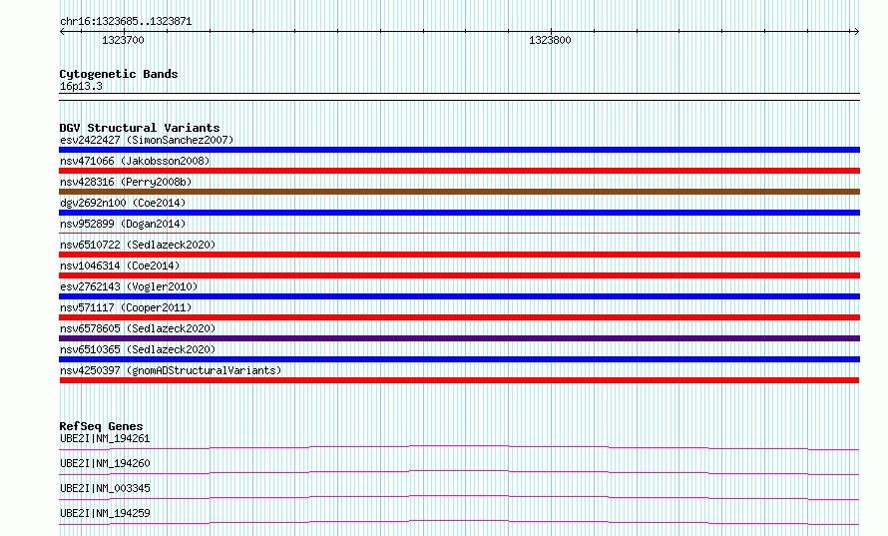The height and width of the screenshot is (536, 888).
Task: Click the red bar for nsv1046314
Action: (459, 275)
